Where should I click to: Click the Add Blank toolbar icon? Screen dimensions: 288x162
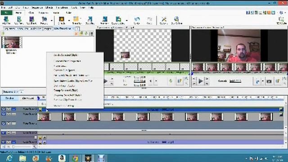[31, 20]
